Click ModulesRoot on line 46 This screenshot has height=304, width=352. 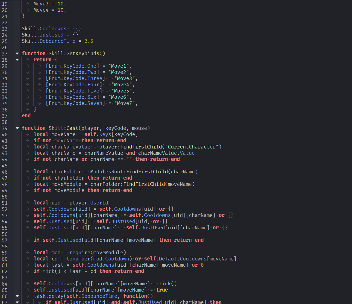(x=107, y=172)
